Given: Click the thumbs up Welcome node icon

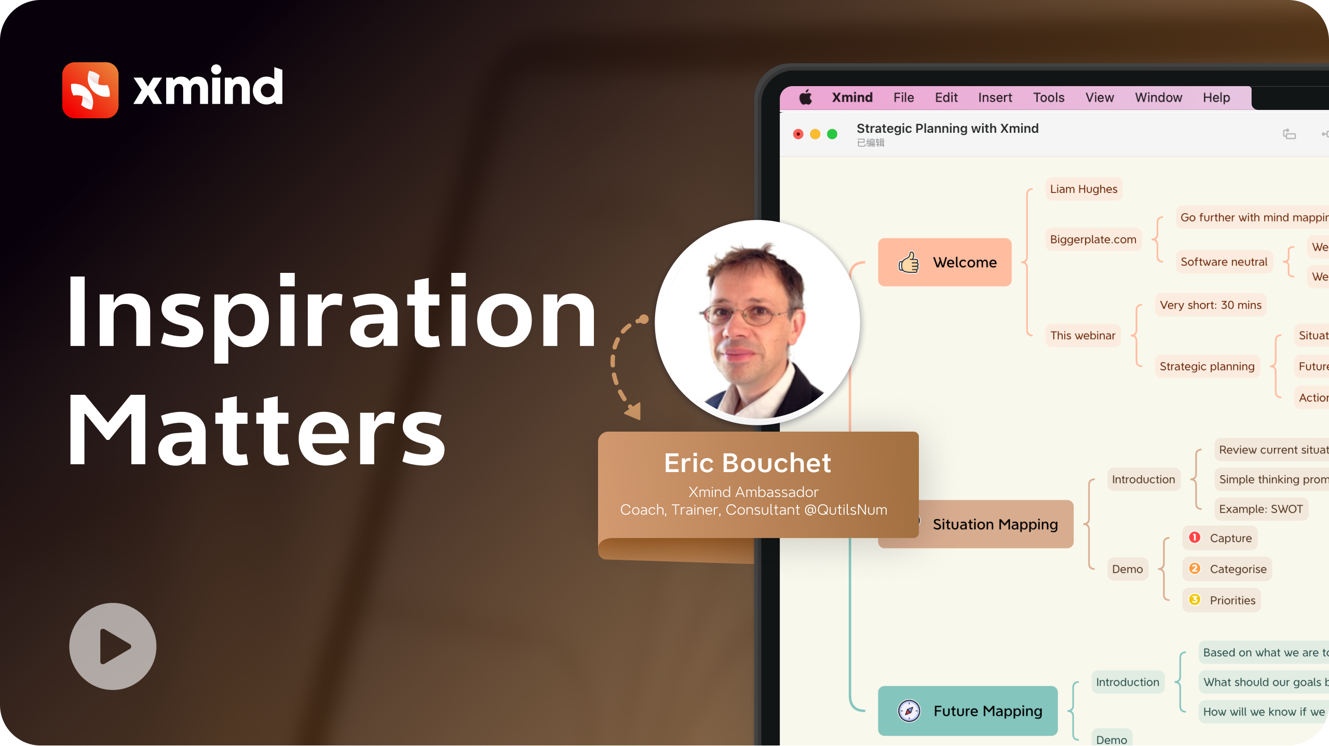Looking at the screenshot, I should (x=907, y=264).
